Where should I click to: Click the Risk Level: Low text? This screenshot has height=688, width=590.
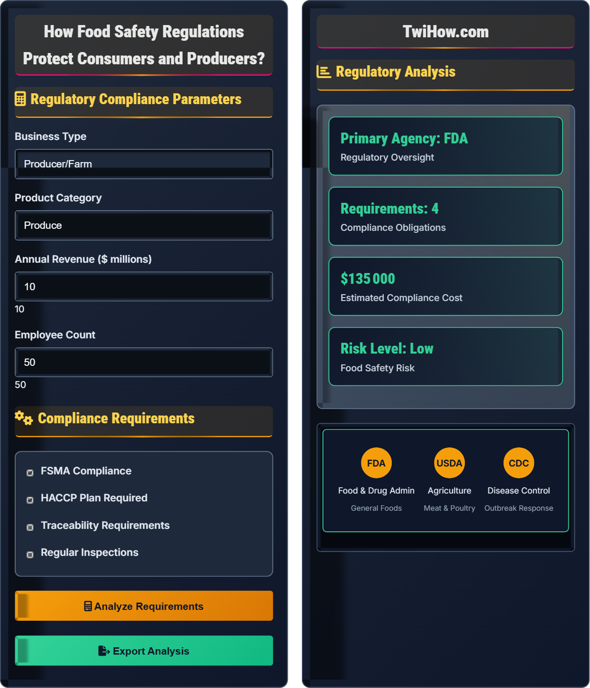pos(387,349)
